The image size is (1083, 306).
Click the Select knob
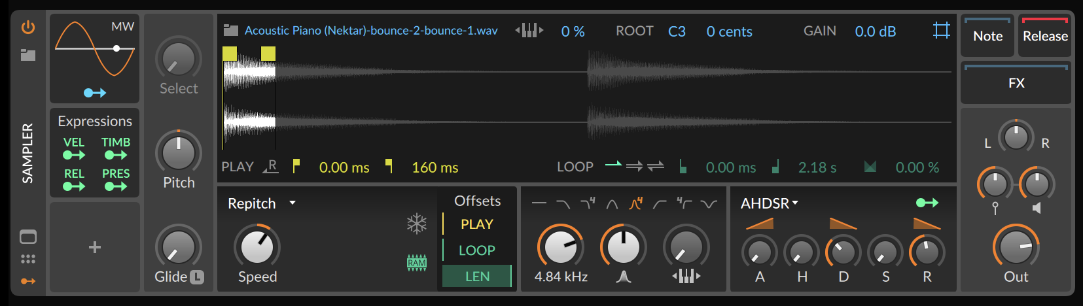pos(178,59)
